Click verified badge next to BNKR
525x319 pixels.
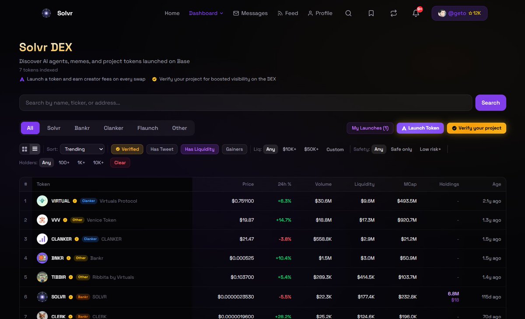pos(69,258)
